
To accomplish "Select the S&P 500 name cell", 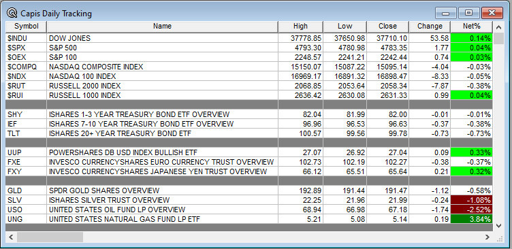I will click(162, 48).
